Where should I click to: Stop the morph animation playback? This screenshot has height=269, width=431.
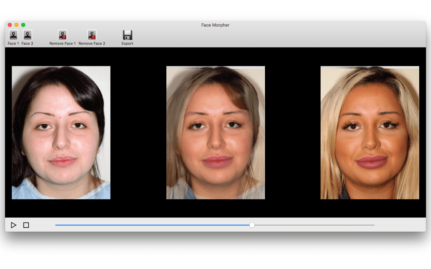pyautogui.click(x=26, y=225)
